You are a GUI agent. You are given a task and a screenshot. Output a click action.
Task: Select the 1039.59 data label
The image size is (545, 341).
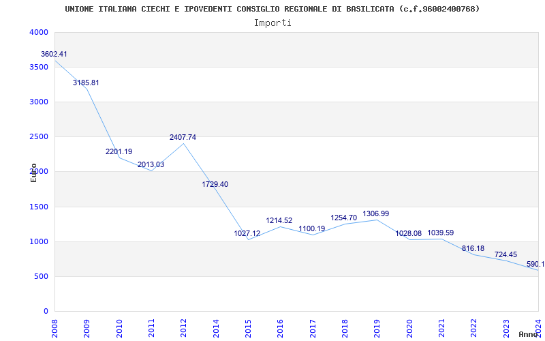point(440,233)
